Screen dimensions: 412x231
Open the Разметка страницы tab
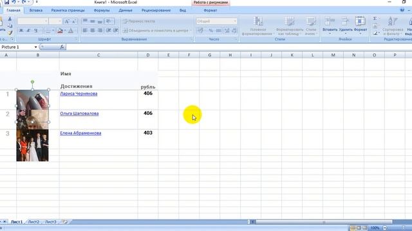(68, 10)
